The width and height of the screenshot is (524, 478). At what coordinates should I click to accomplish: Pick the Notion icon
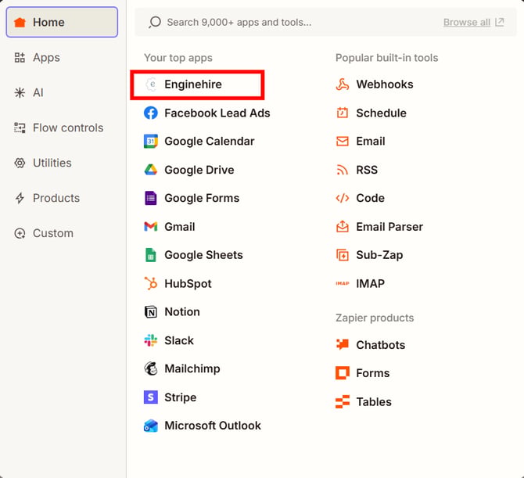click(x=151, y=312)
